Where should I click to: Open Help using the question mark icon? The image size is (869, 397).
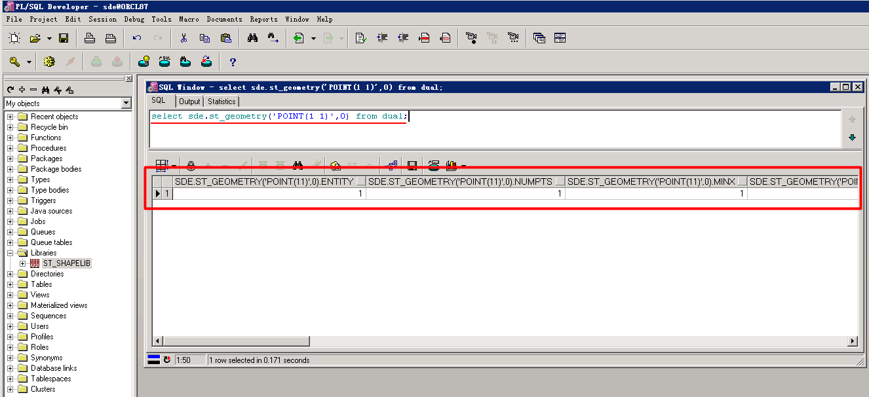click(x=233, y=61)
